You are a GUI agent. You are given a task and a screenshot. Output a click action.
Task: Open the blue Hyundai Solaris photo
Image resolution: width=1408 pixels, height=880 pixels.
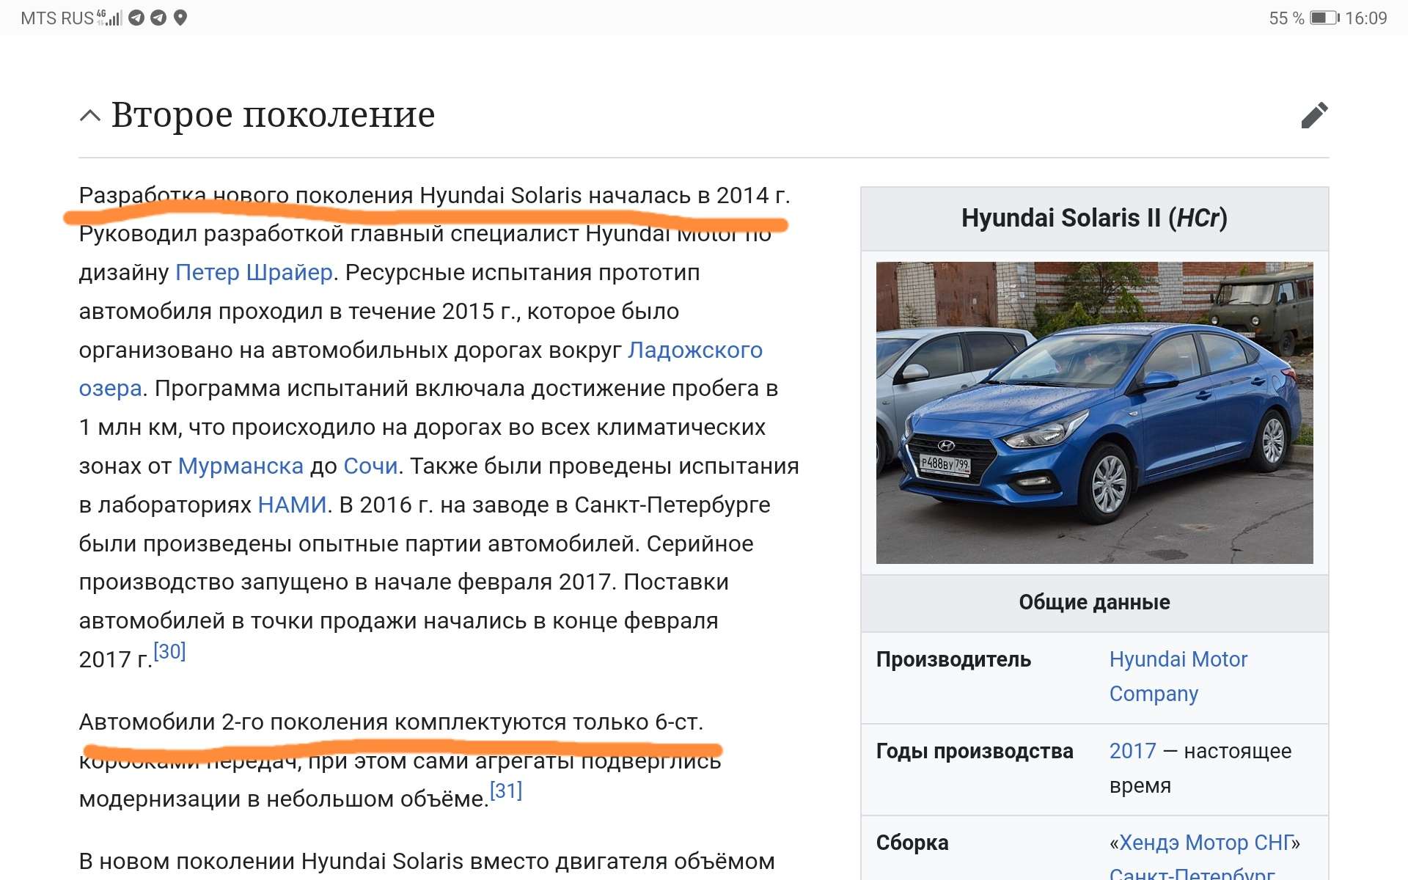pos(1093,412)
